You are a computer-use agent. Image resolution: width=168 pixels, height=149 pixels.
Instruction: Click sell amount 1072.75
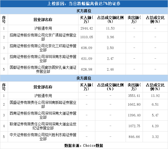(x=134, y=126)
